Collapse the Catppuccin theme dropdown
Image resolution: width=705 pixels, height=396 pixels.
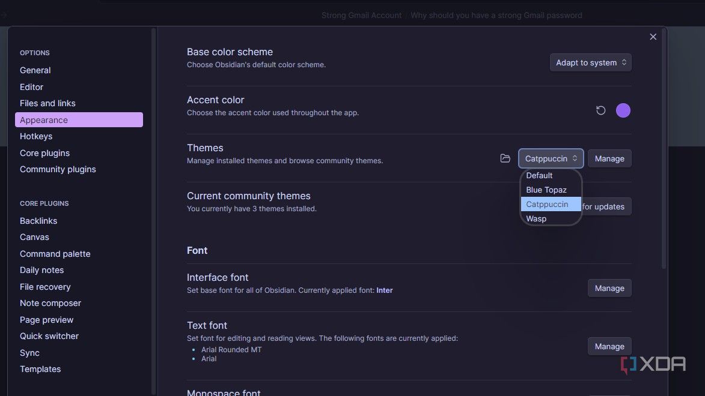click(x=551, y=158)
